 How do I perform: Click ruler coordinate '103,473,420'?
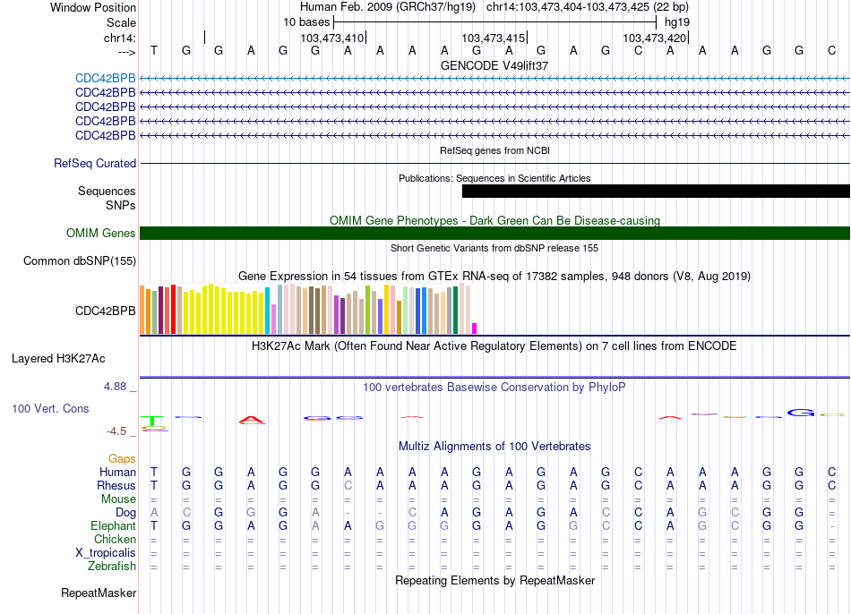coord(655,38)
